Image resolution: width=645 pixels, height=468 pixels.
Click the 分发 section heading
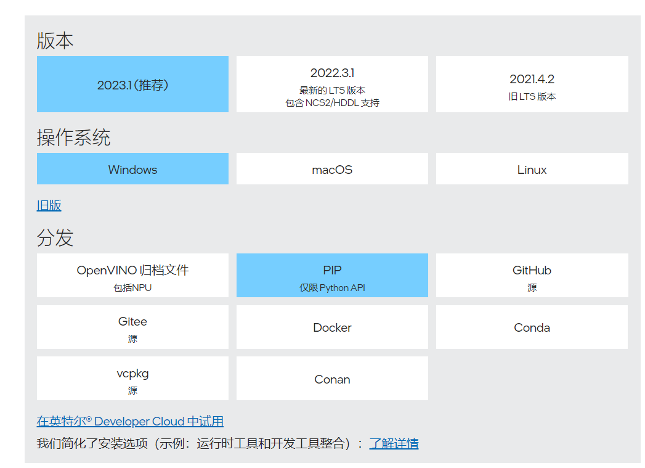(55, 238)
